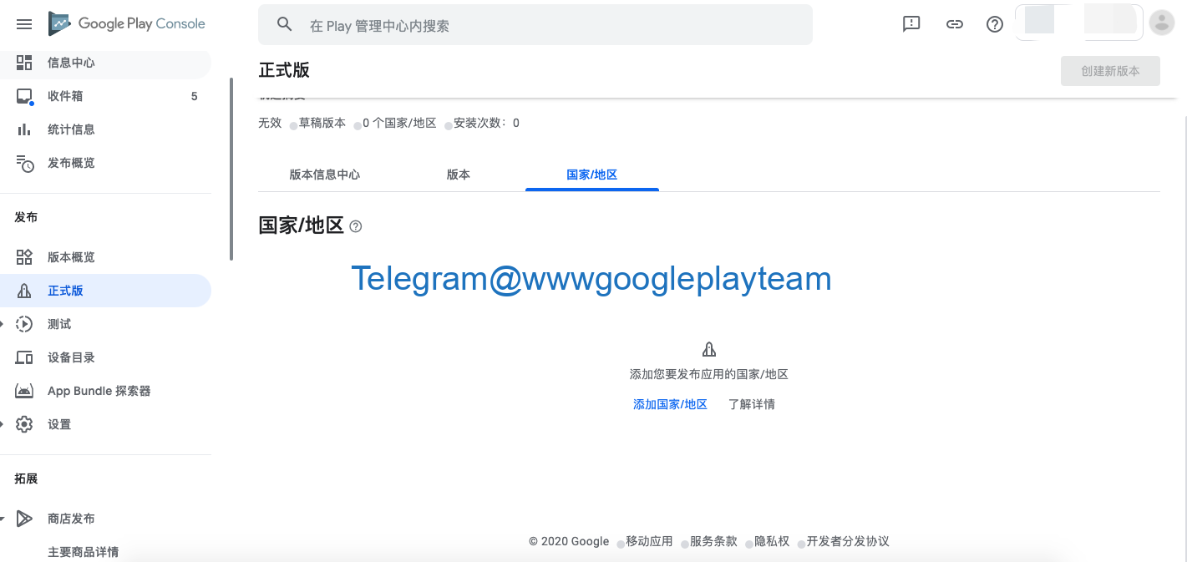The image size is (1187, 562).
Task: Click the App Bundle 探索器 icon
Action: (24, 391)
